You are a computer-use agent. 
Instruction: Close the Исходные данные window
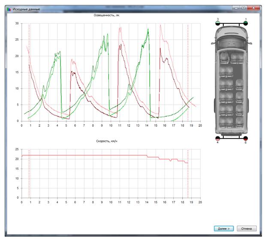[255, 8]
